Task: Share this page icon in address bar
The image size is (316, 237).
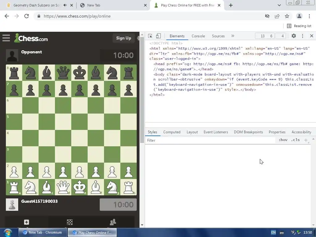Action: (x=277, y=16)
